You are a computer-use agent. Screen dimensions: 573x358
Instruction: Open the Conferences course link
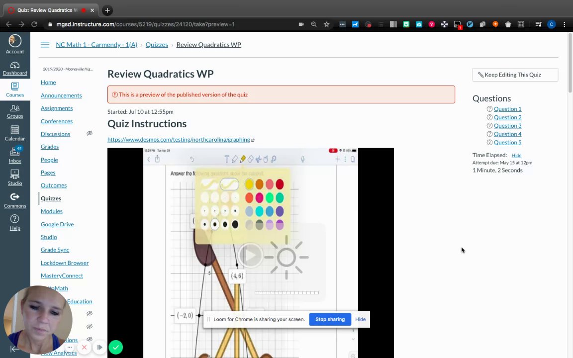pyautogui.click(x=57, y=121)
